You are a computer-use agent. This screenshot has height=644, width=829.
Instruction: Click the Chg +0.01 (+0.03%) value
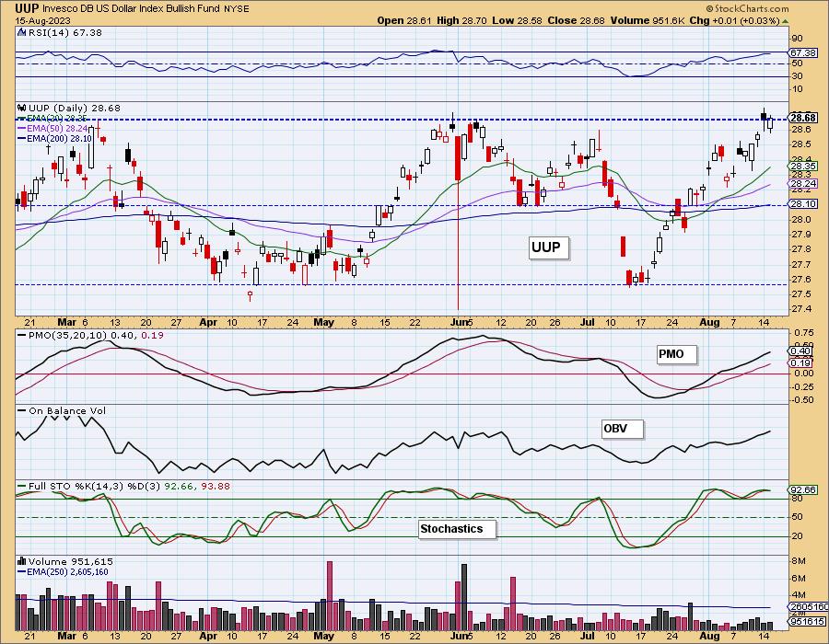[734, 20]
